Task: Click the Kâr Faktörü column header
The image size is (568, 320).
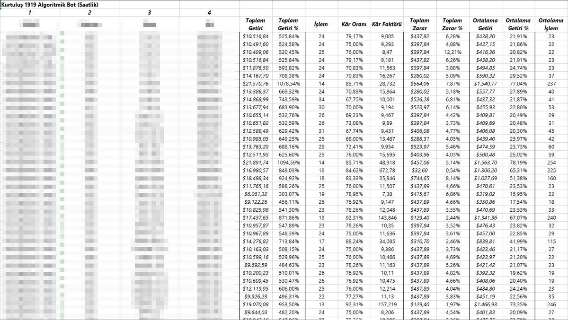Action: coord(387,24)
